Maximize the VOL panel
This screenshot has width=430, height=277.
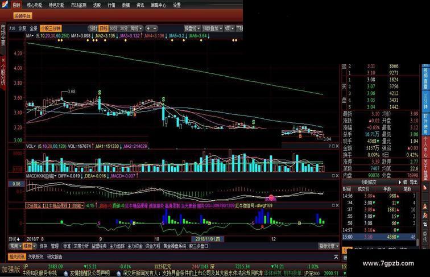click(333, 146)
